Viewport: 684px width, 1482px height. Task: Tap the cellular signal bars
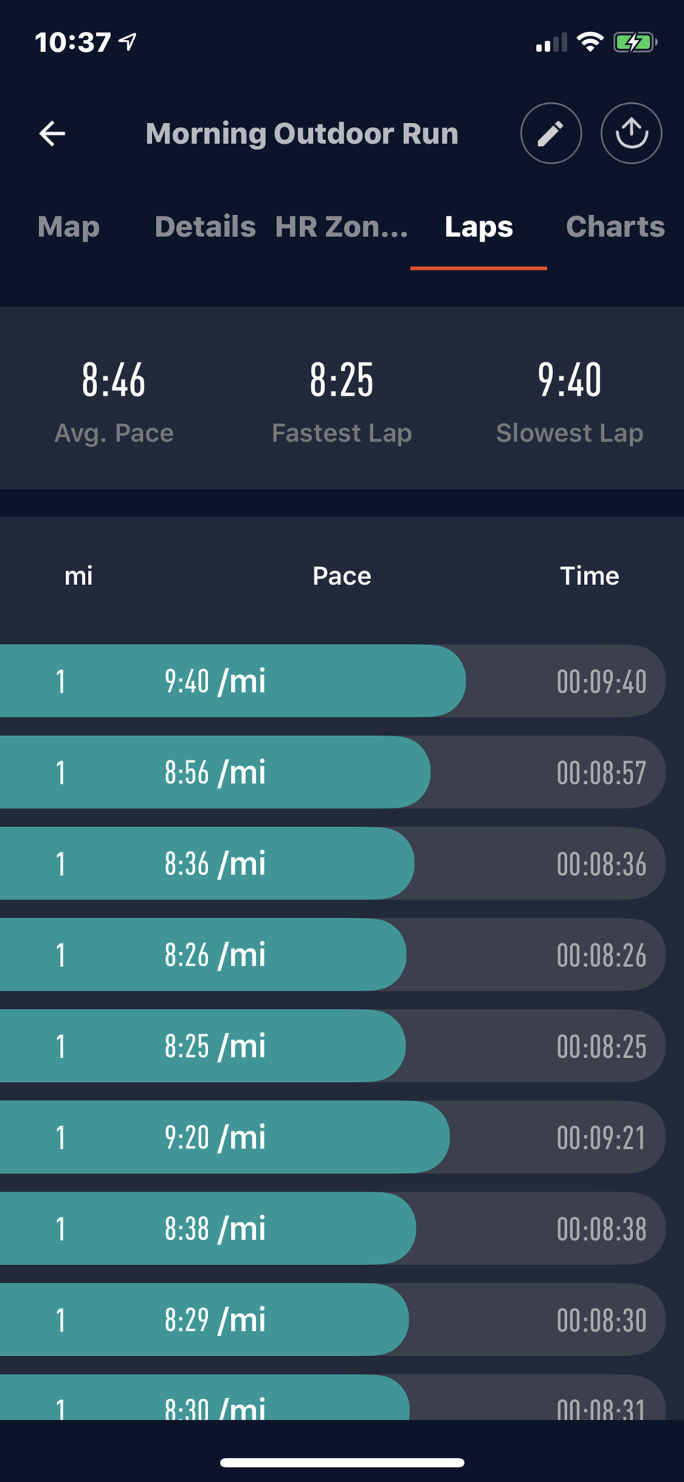[x=551, y=42]
